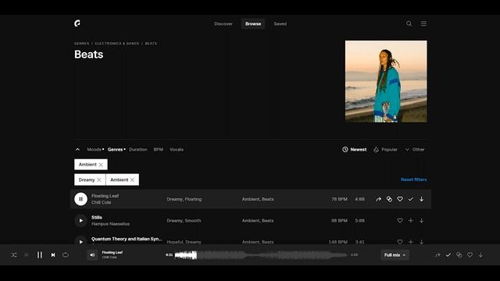Share current track from player bar
Image resolution: width=500 pixels, height=281 pixels.
tap(437, 255)
